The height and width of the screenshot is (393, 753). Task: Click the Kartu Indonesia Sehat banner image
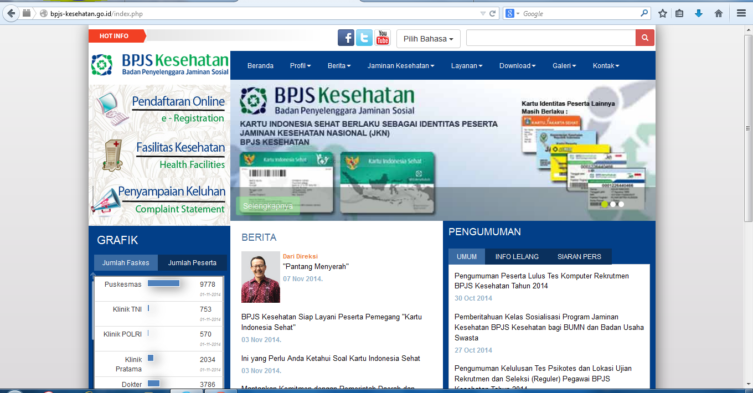click(x=443, y=150)
